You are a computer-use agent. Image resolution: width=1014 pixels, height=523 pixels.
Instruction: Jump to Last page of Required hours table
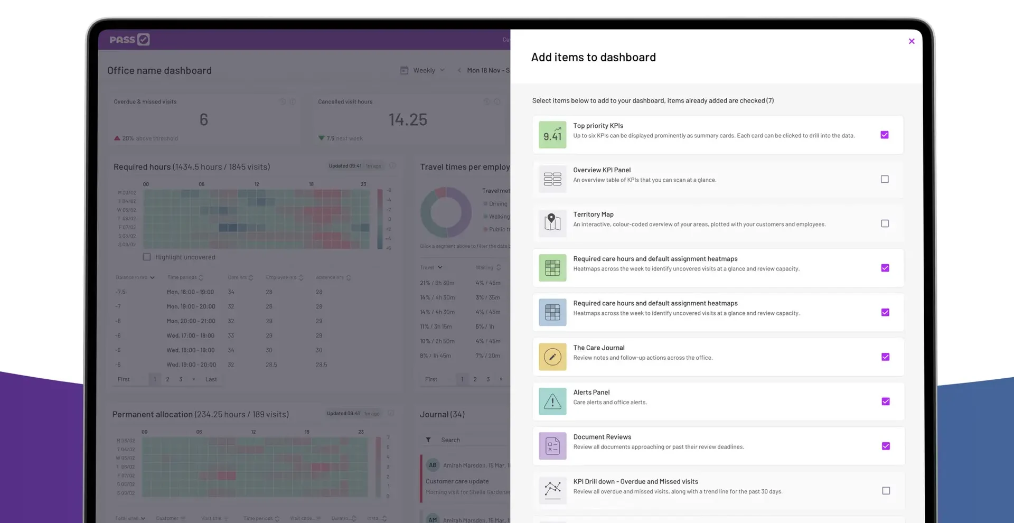pos(211,379)
